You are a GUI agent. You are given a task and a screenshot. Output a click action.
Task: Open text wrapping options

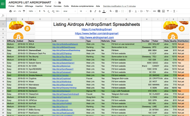pos(142,11)
